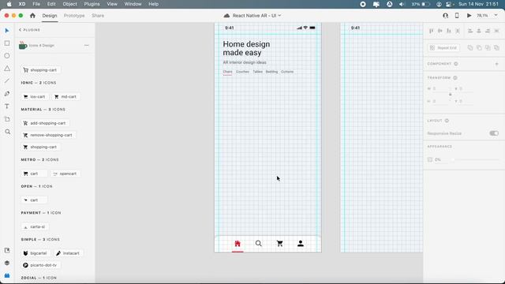Open mobile device preview icon
Viewport: 505px width, 284px height.
457,16
